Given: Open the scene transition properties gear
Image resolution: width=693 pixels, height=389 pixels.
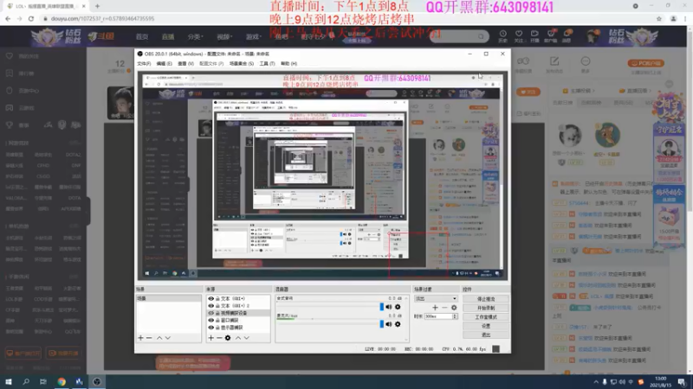Looking at the screenshot, I should point(454,308).
